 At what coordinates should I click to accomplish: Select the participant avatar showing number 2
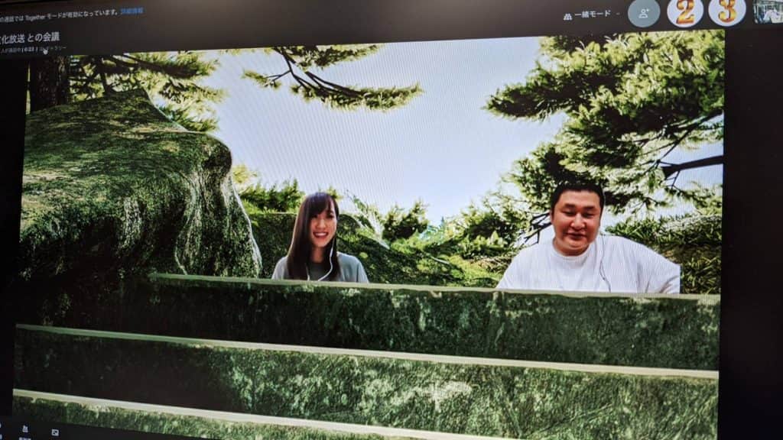(x=684, y=12)
